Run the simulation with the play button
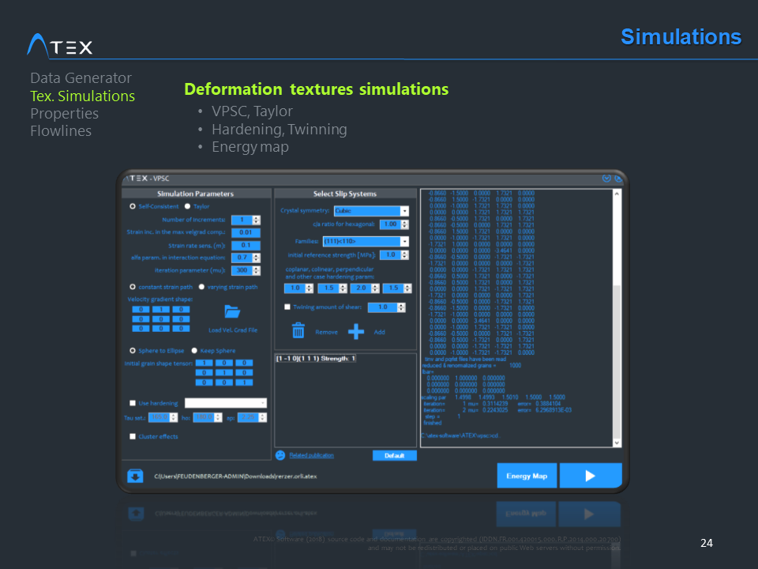 (x=591, y=476)
